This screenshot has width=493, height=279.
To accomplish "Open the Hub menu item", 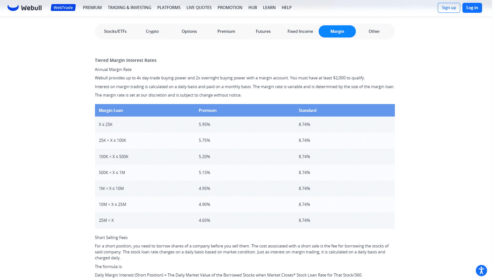I will tap(252, 7).
